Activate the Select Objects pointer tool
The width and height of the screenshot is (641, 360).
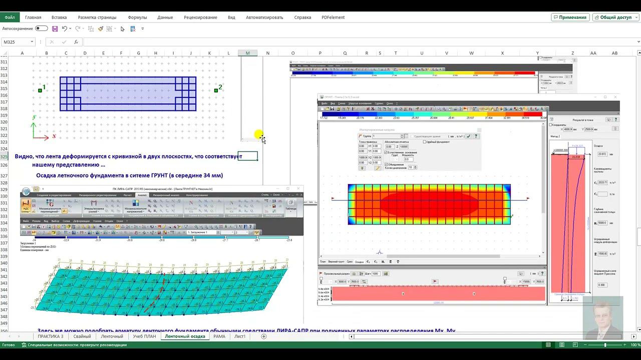click(x=122, y=29)
